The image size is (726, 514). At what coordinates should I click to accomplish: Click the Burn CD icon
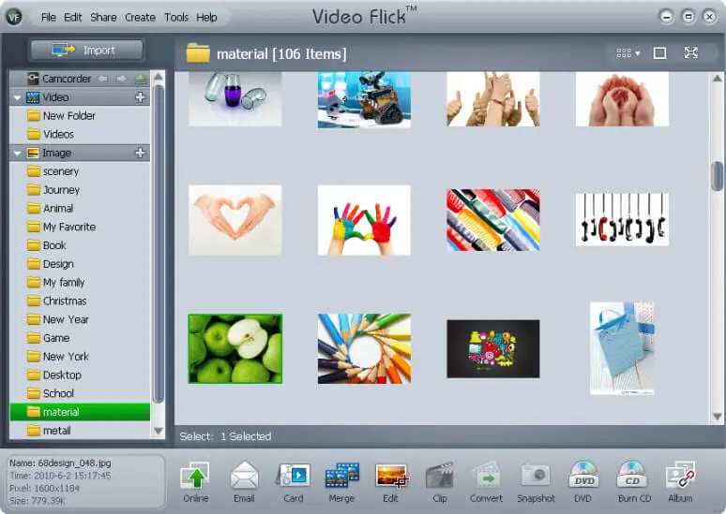point(633,481)
